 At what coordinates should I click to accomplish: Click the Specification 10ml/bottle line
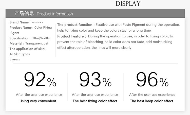[30, 38]
